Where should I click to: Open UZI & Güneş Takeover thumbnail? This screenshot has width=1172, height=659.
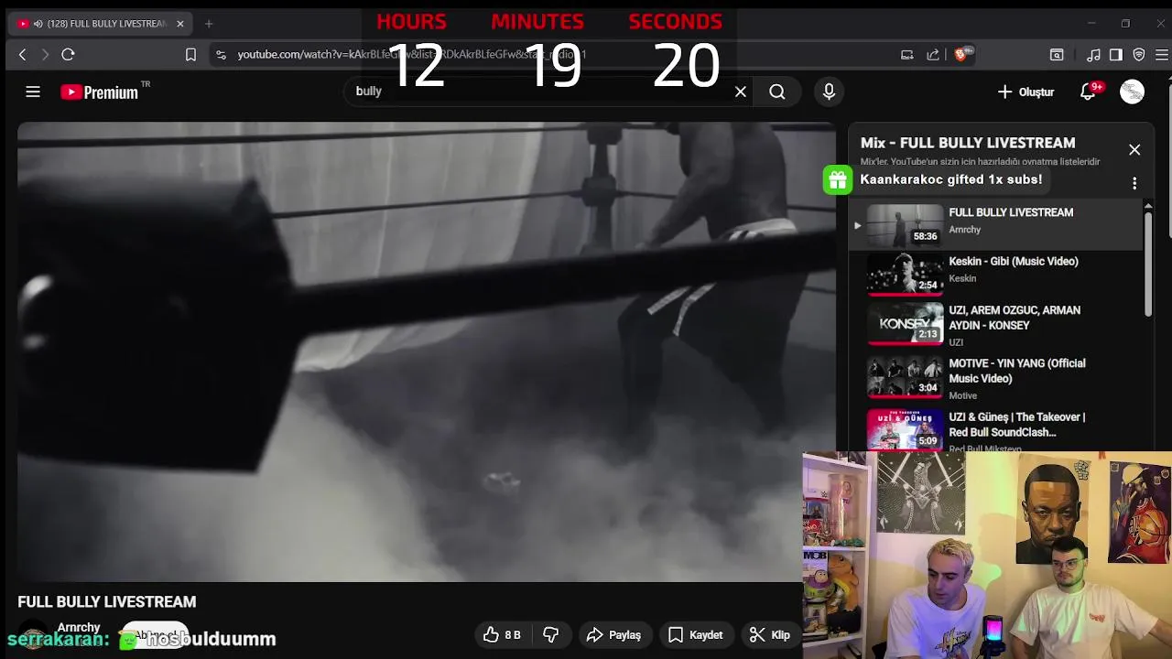[905, 429]
